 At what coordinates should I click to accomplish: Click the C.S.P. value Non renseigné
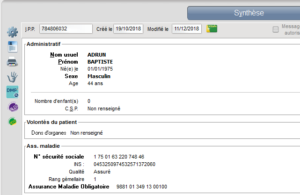tap(104, 108)
